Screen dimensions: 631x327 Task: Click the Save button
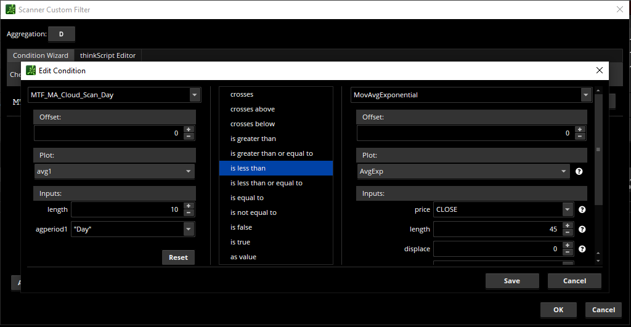click(x=512, y=281)
